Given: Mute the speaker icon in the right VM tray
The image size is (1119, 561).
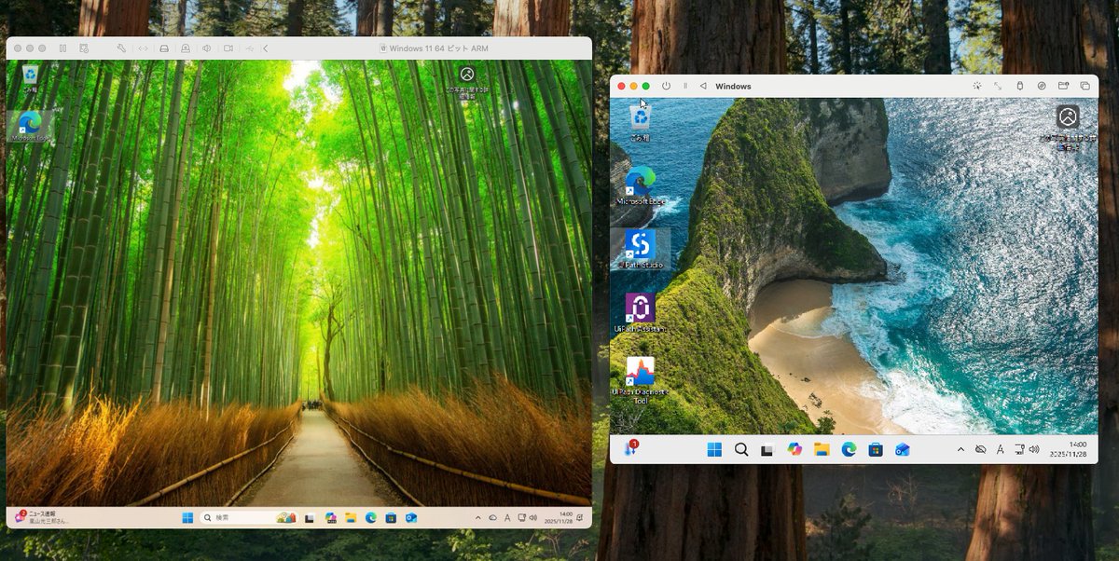Looking at the screenshot, I should [1033, 449].
